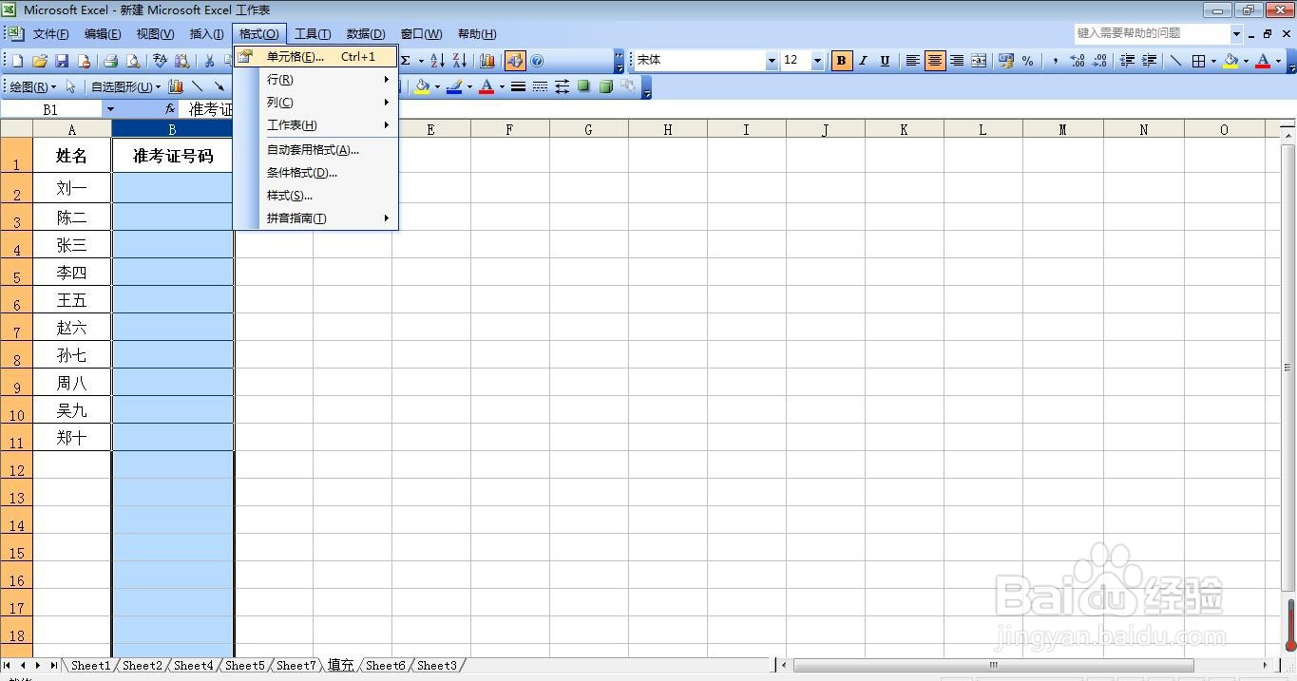The height and width of the screenshot is (681, 1297).
Task: Click the Dash Style icon
Action: point(540,86)
